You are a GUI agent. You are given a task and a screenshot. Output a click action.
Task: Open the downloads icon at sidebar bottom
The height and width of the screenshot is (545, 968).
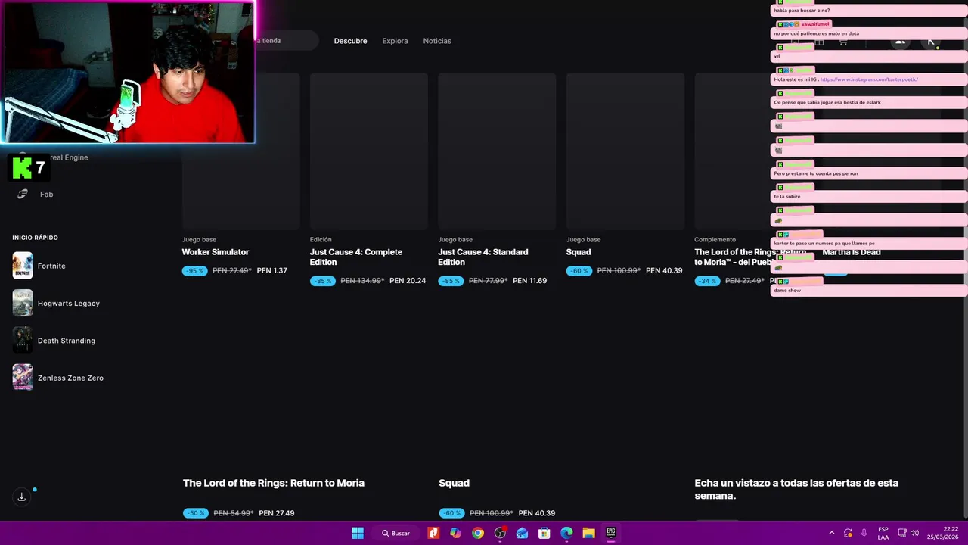(22, 497)
